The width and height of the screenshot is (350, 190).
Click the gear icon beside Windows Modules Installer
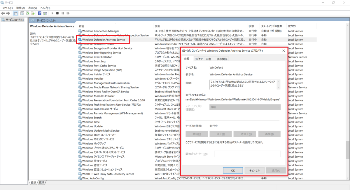pyautogui.click(x=80, y=96)
